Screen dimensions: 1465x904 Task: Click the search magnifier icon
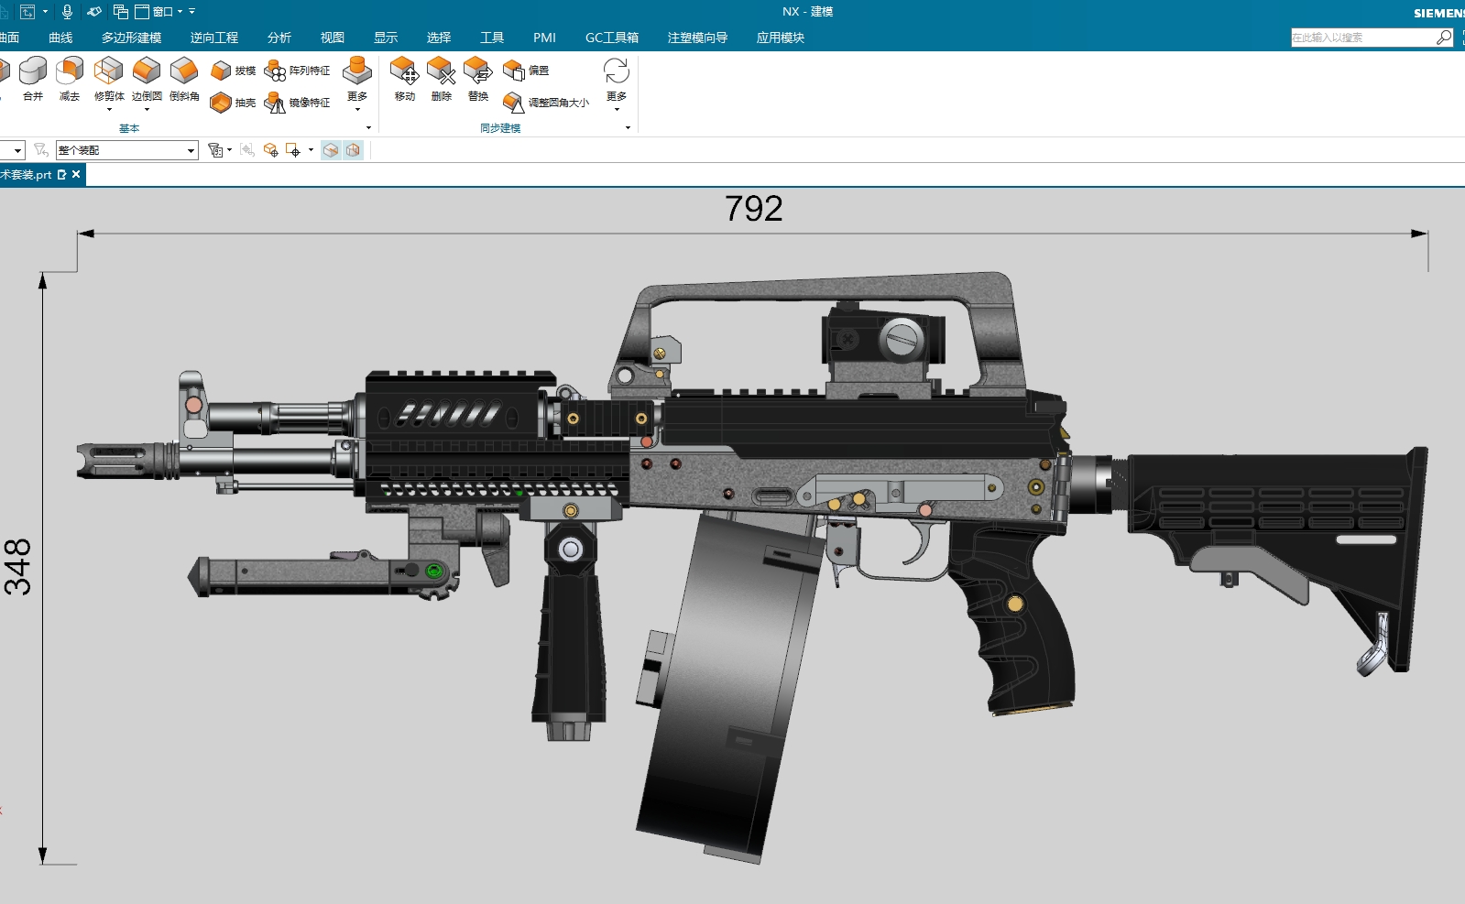coord(1444,38)
